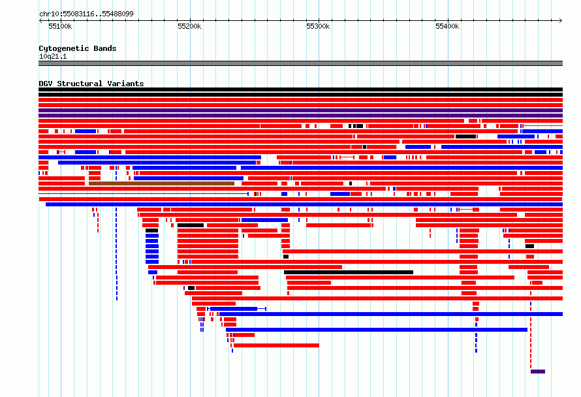Click the 55100k ruler tick label

[60, 26]
